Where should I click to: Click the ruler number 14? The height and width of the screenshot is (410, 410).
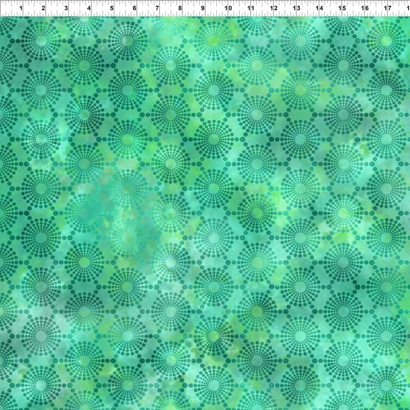[319, 8]
